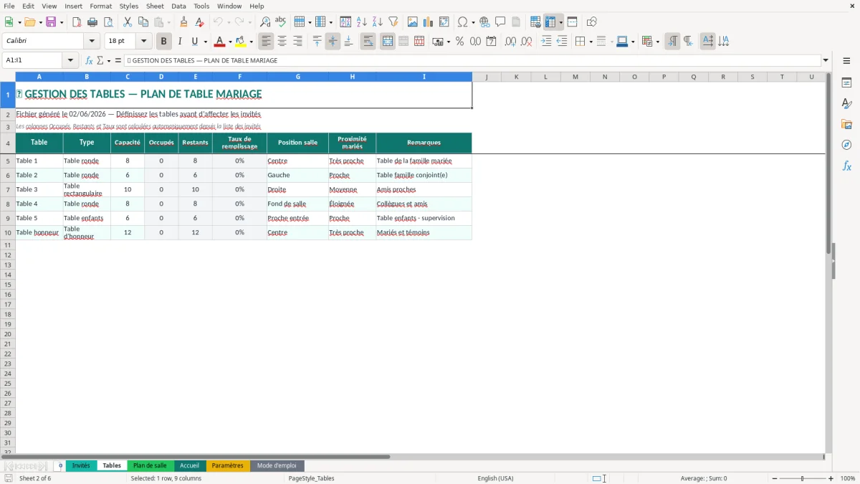
Task: Insert a comment
Action: click(500, 22)
